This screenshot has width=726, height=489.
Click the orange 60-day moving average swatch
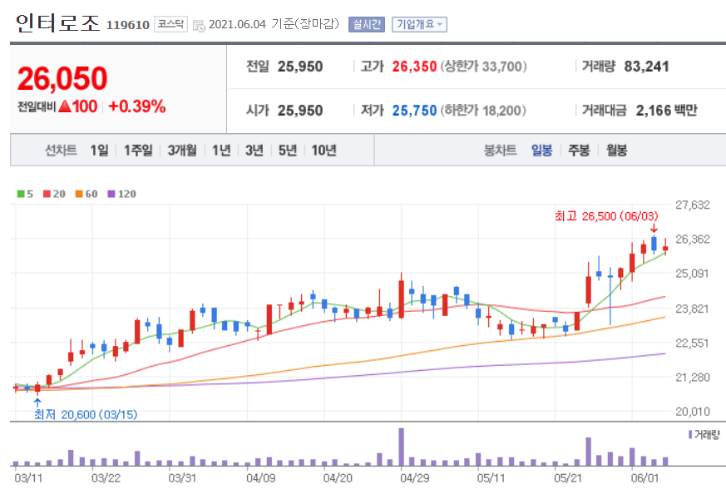[79, 194]
